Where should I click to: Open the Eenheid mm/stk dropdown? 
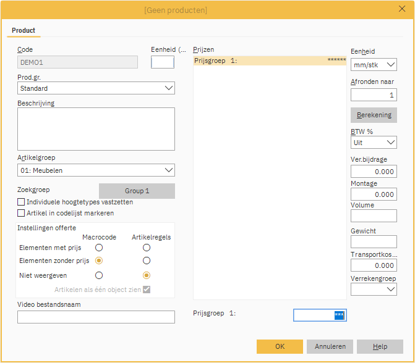tap(374, 65)
